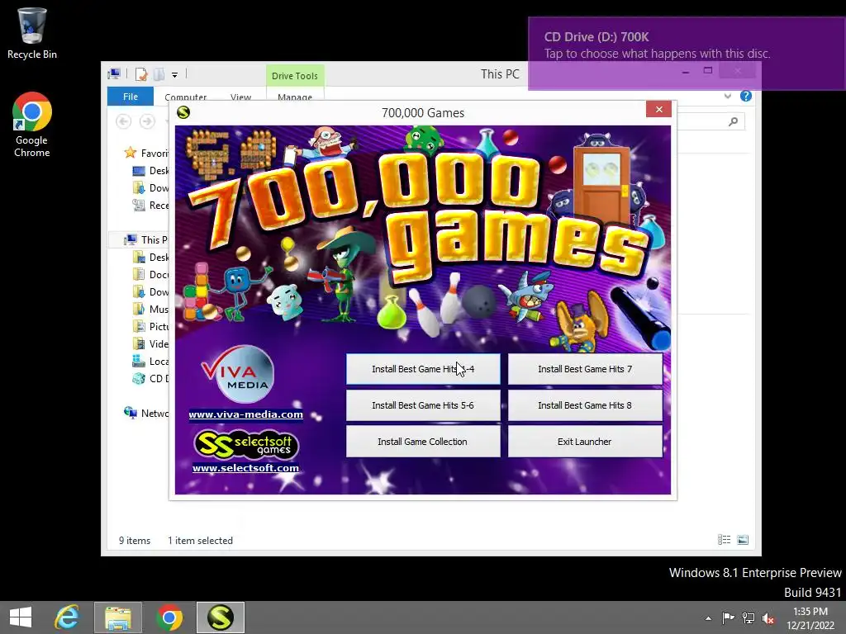This screenshot has width=846, height=634.
Task: Click the Viva Media logo
Action: click(238, 375)
